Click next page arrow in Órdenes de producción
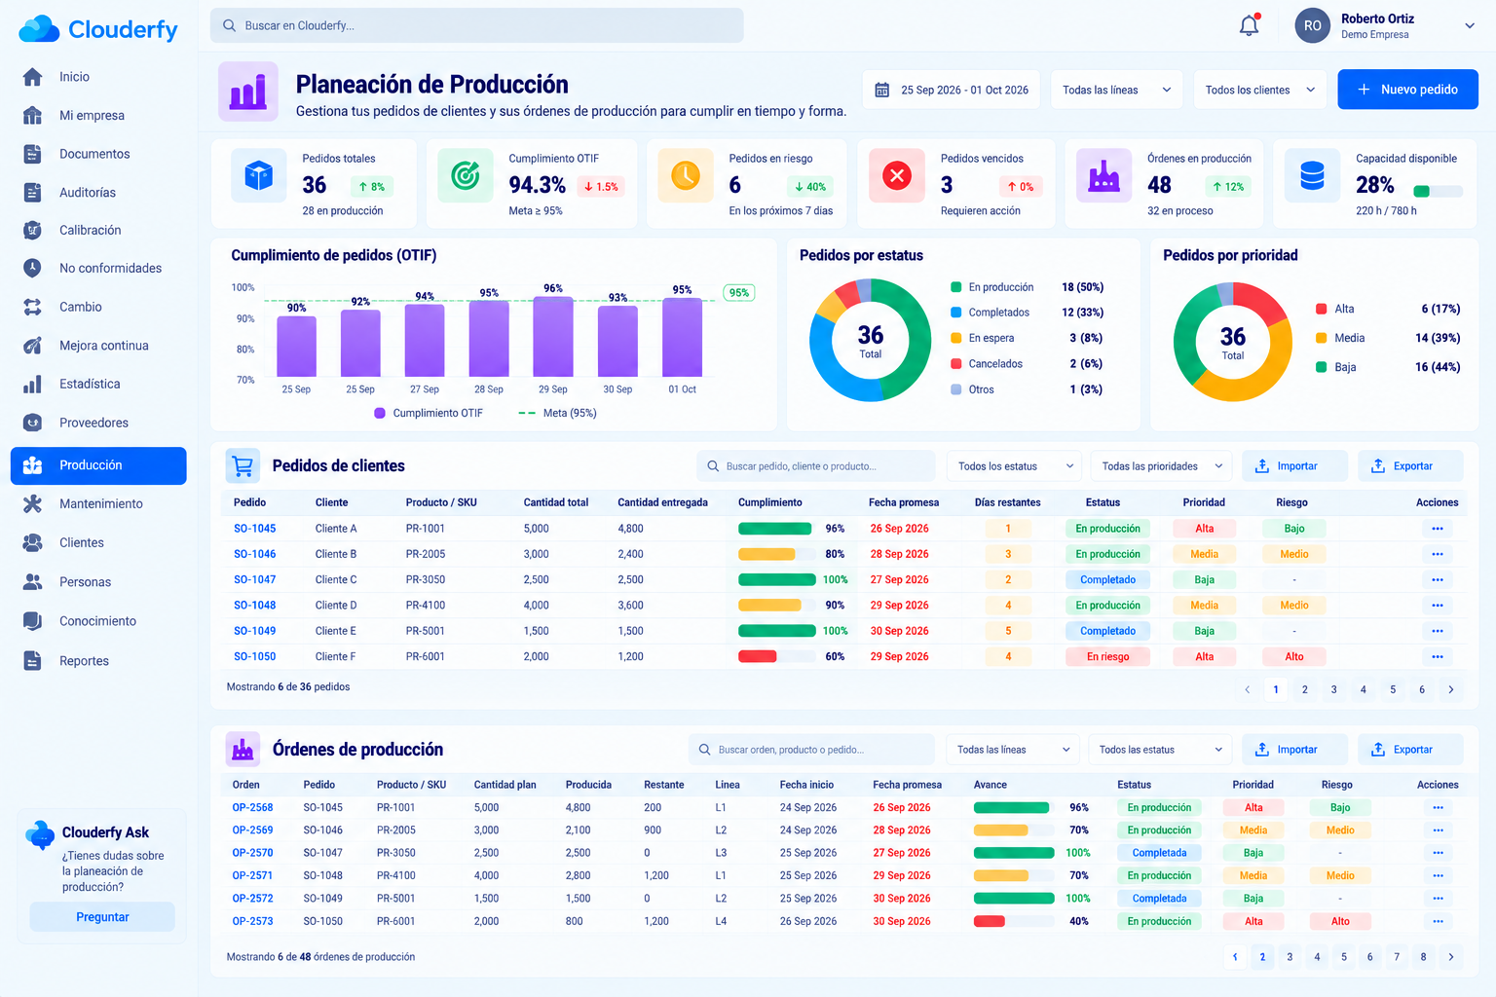 pos(1450,957)
